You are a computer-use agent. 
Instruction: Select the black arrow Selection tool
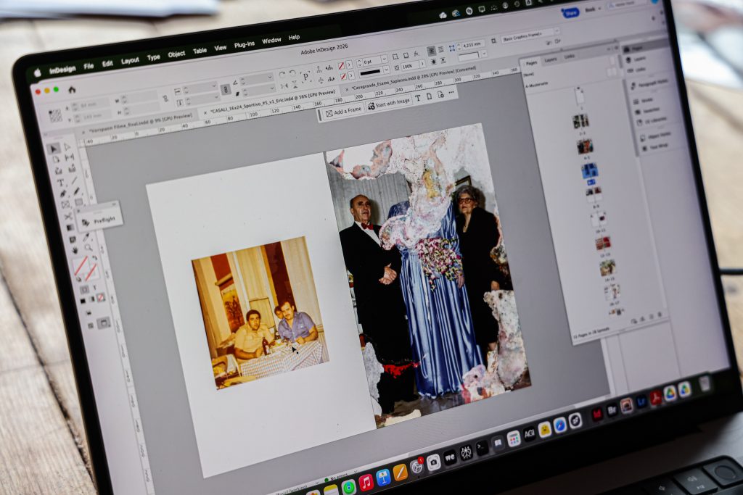point(54,148)
